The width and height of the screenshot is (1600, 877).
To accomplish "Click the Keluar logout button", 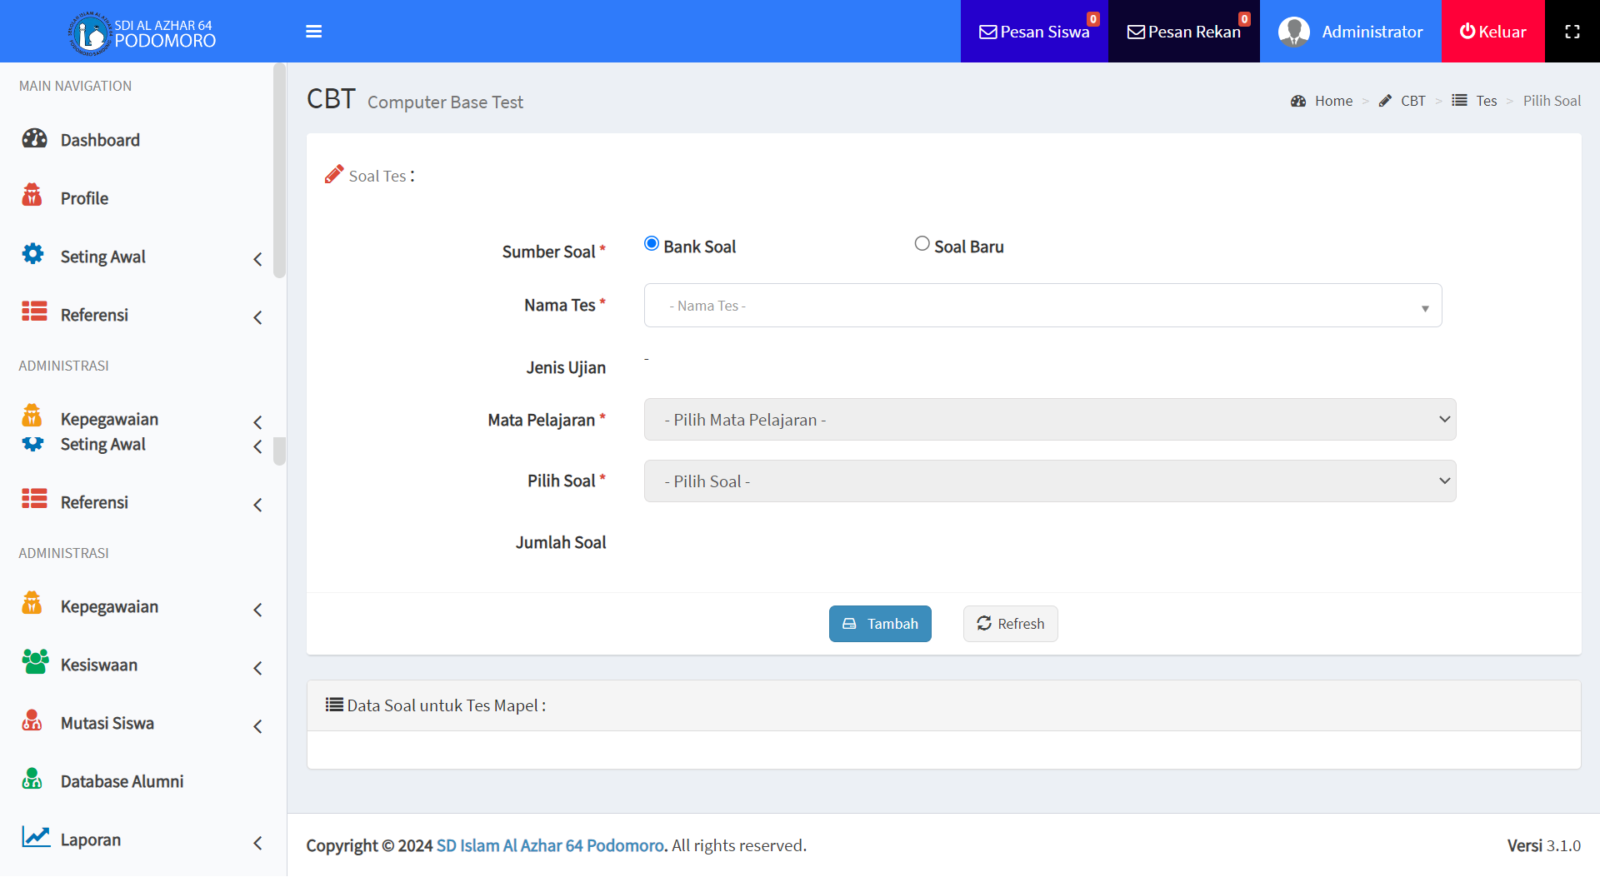I will coord(1492,32).
